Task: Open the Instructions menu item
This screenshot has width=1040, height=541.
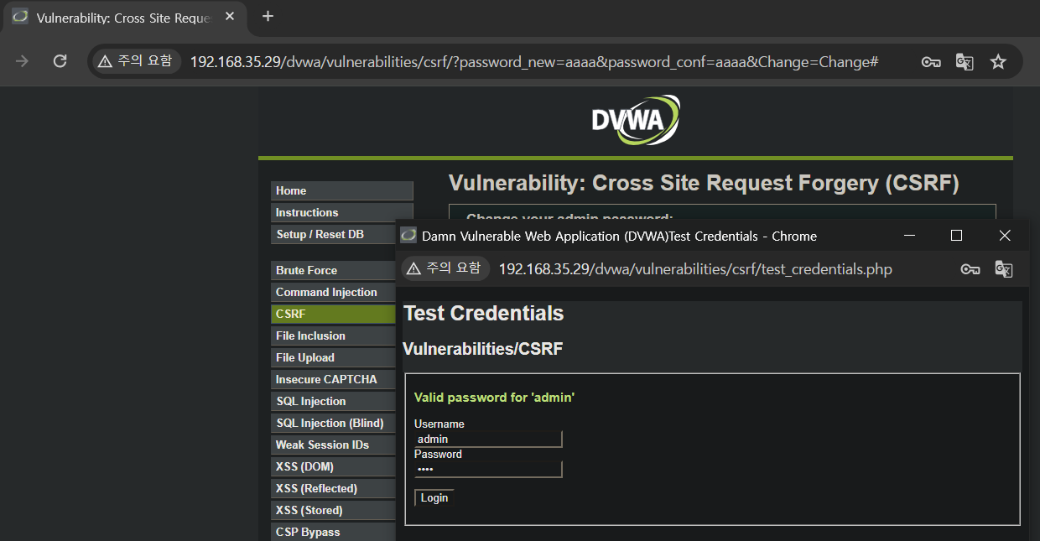Action: pos(342,212)
